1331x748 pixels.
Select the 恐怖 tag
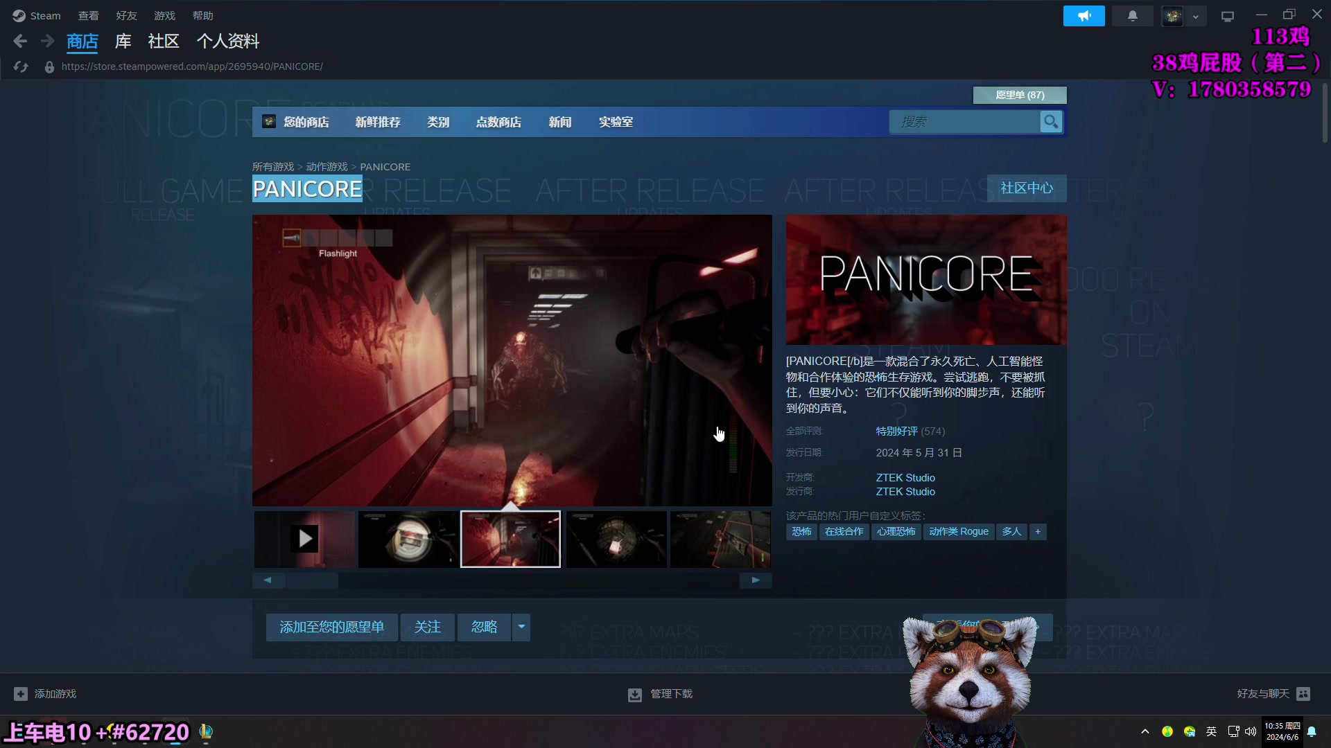click(801, 532)
